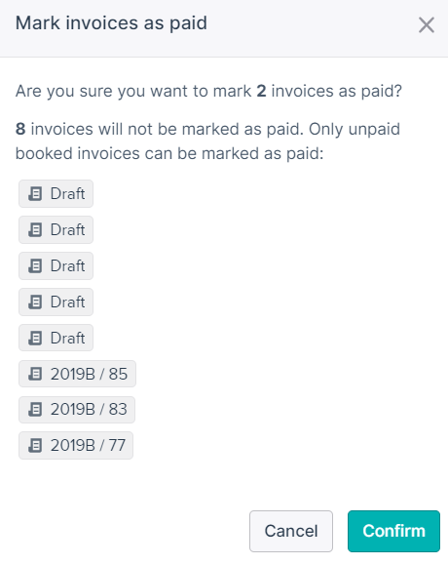Open invoice 2019B / 77
448x564 pixels.
(76, 446)
